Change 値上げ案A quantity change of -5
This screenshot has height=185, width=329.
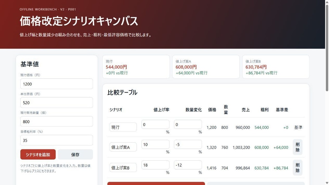[x=188, y=145]
